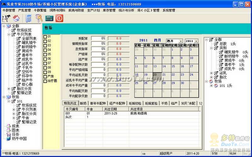Image resolution: width=252 pixels, height=157 pixels.
Task: Open the 2011 year dropdown
Action: click(196, 41)
